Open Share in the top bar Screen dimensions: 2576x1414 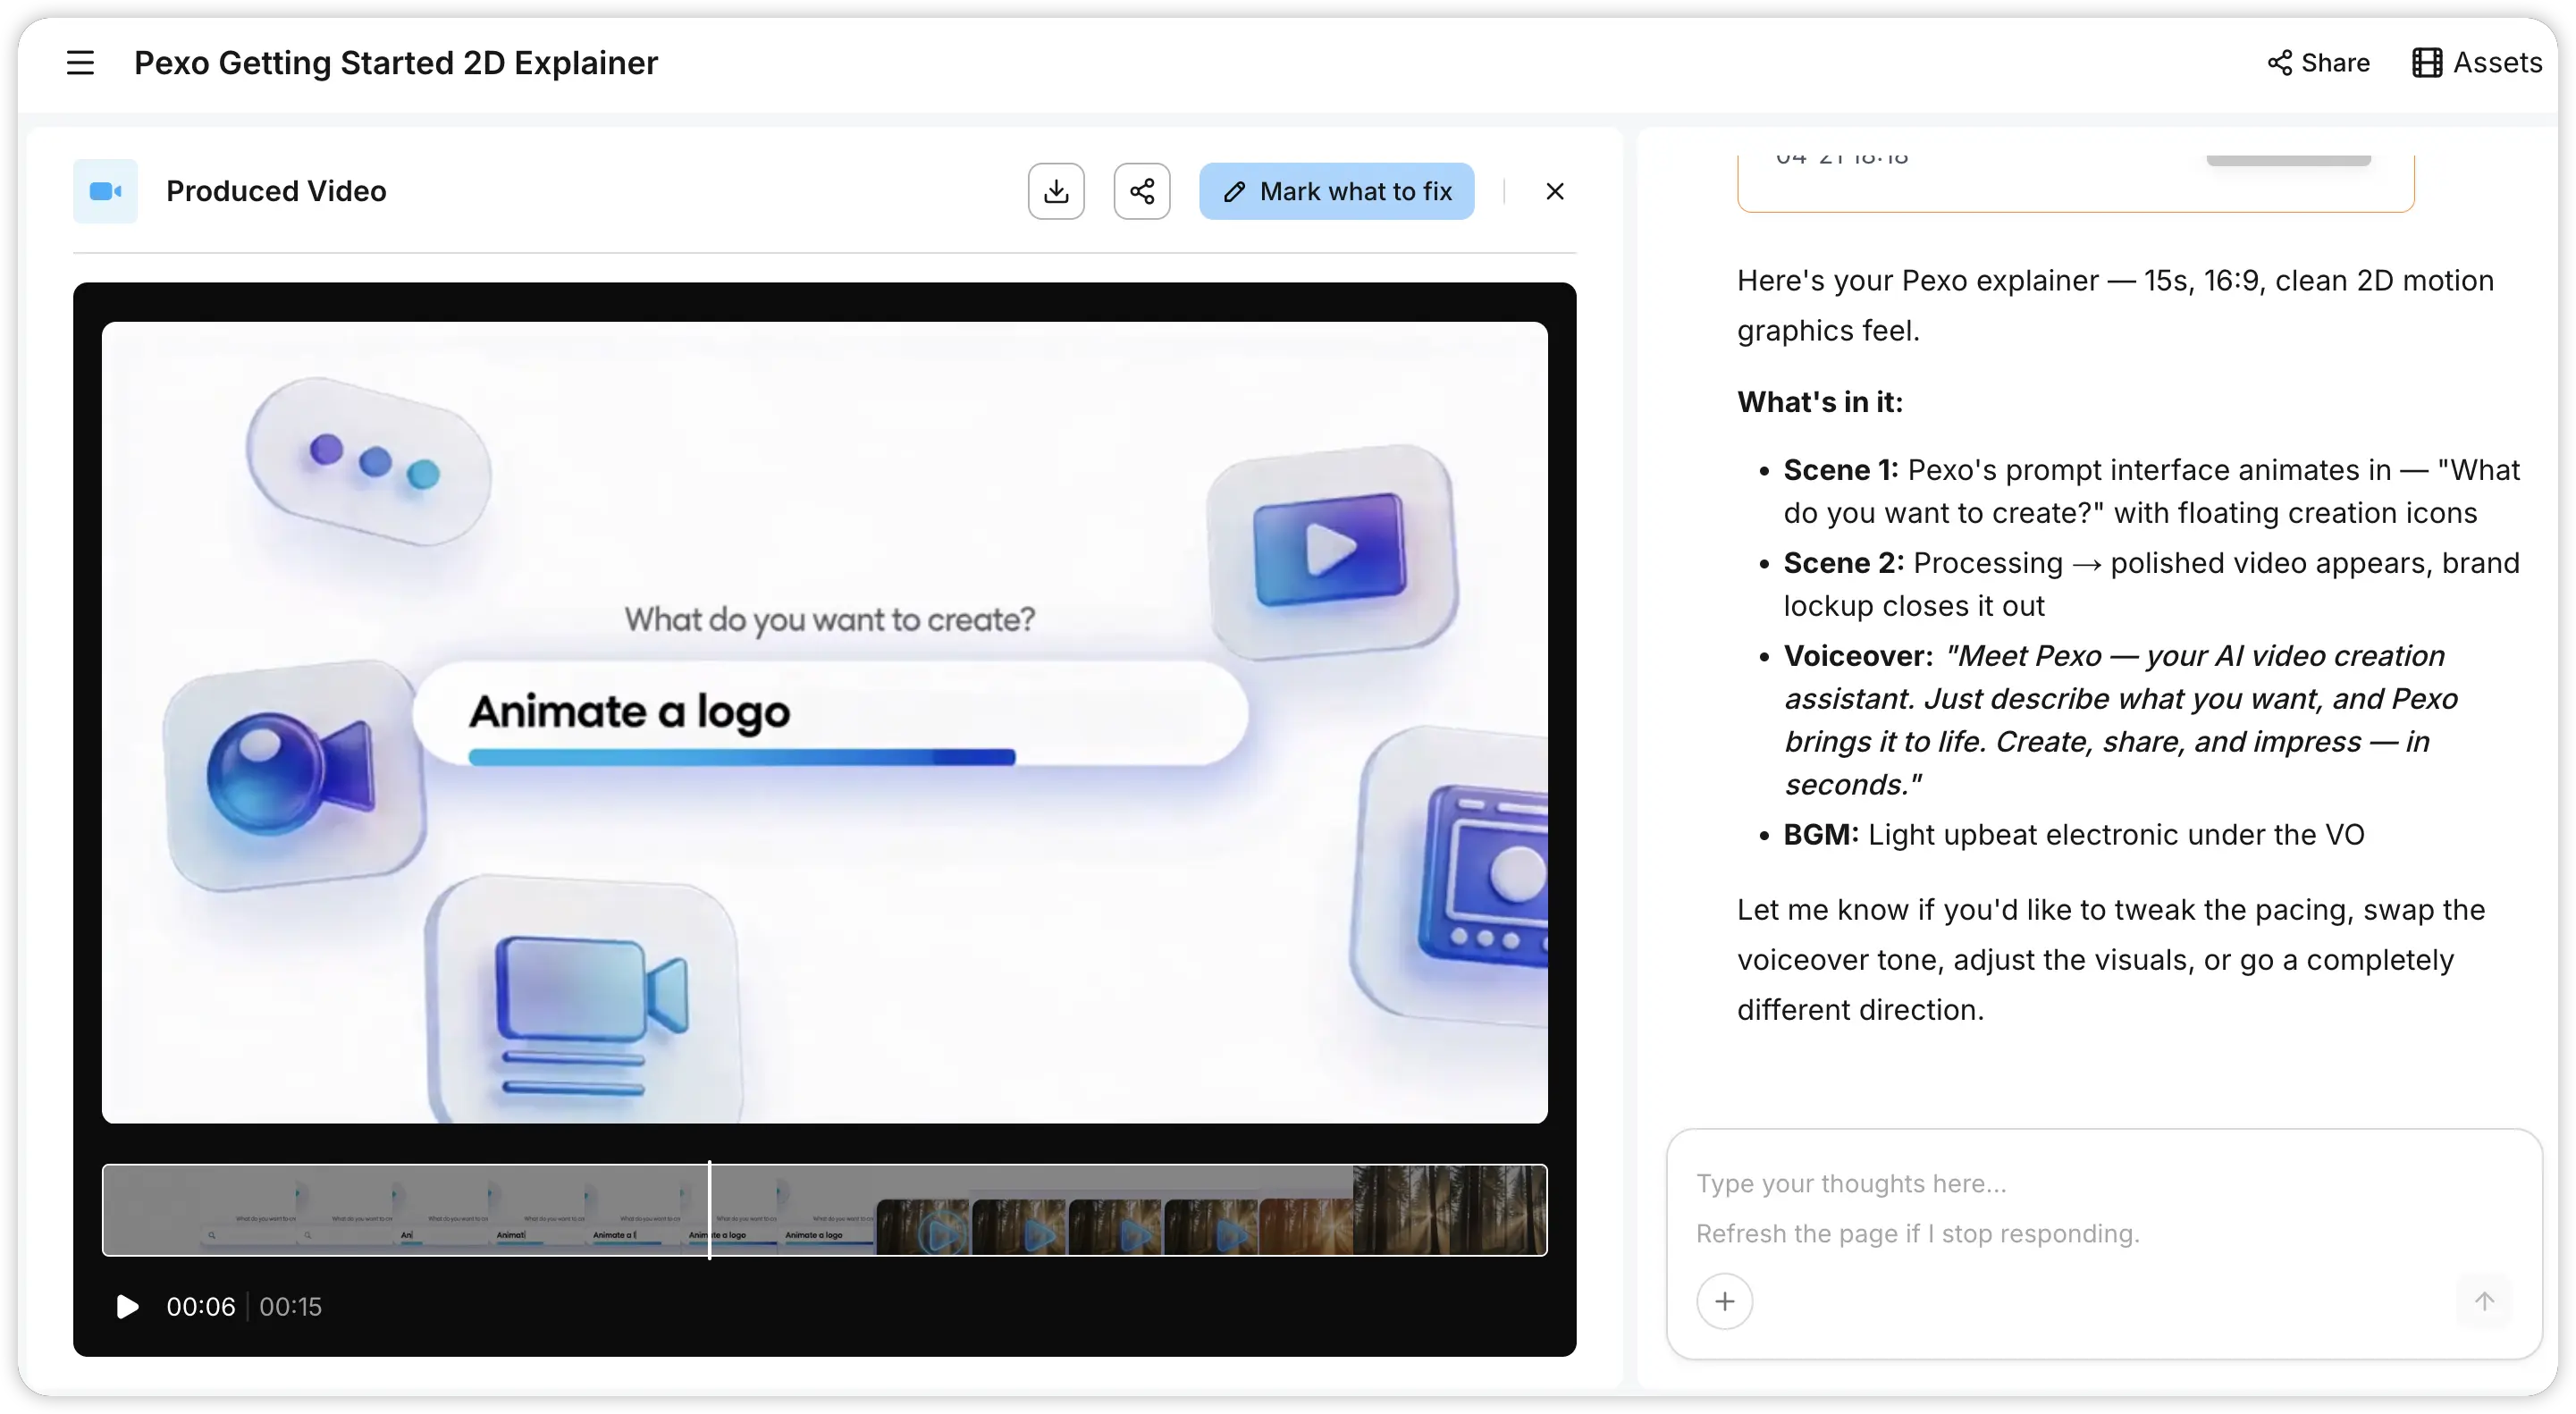(2318, 63)
